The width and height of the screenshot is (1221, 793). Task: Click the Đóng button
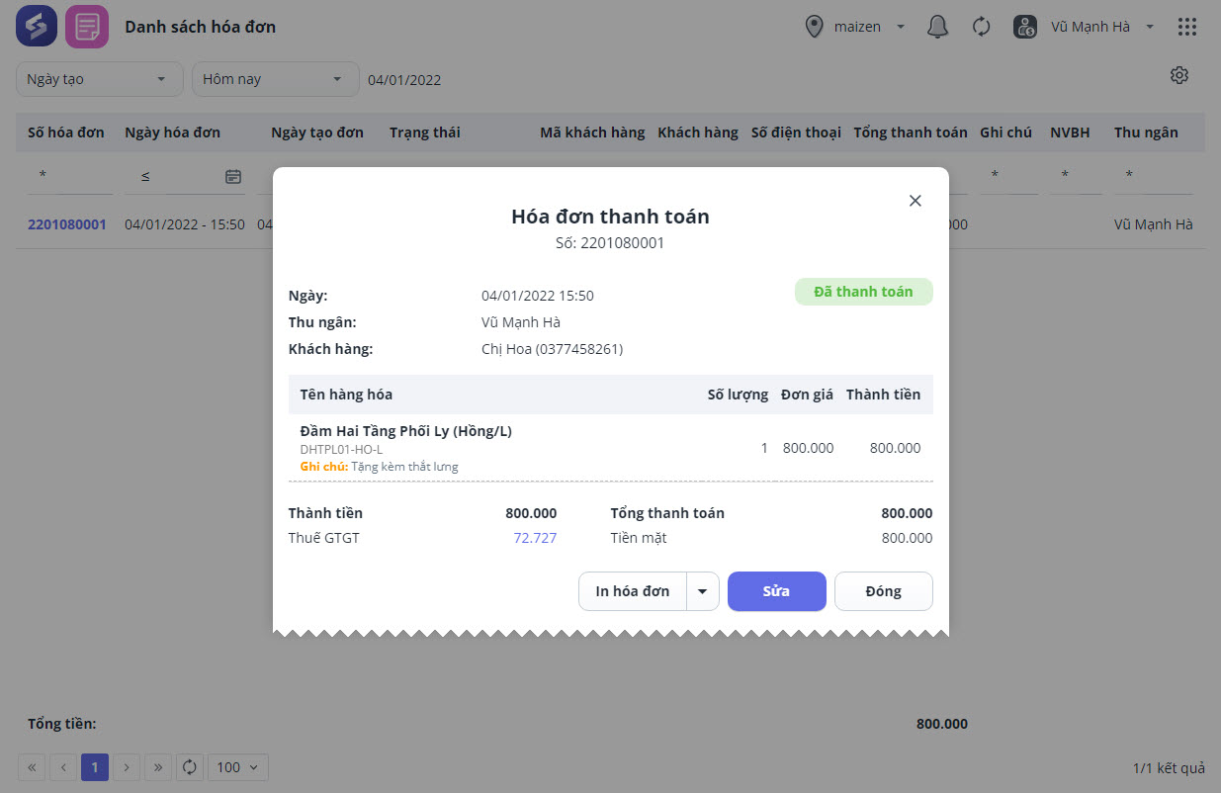click(883, 591)
